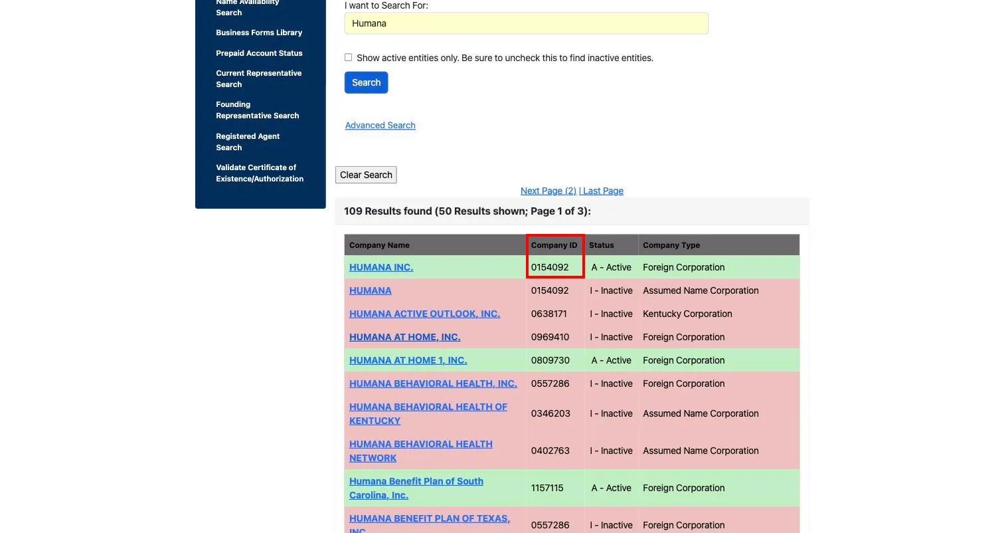
Task: Click company ID 0638171
Action: coord(549,314)
